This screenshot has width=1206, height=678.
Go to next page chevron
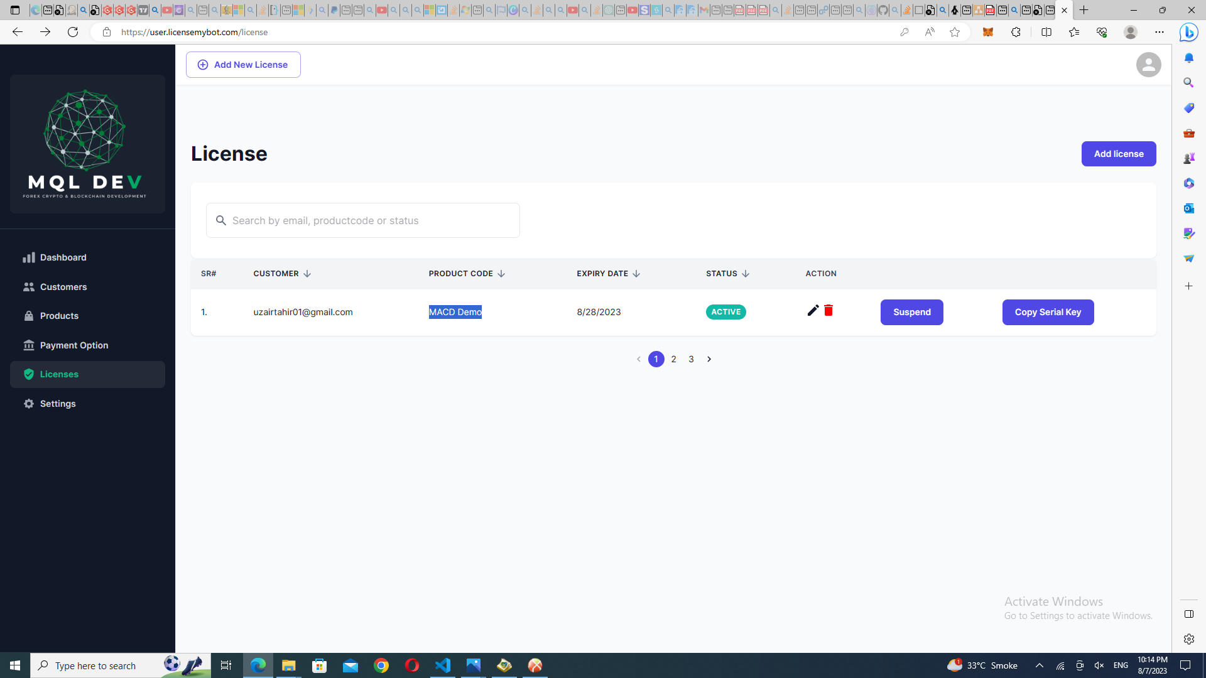[x=709, y=359]
